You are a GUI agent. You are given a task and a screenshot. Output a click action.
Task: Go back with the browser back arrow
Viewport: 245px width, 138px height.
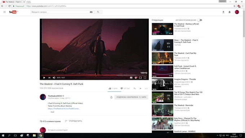pos(2,6)
